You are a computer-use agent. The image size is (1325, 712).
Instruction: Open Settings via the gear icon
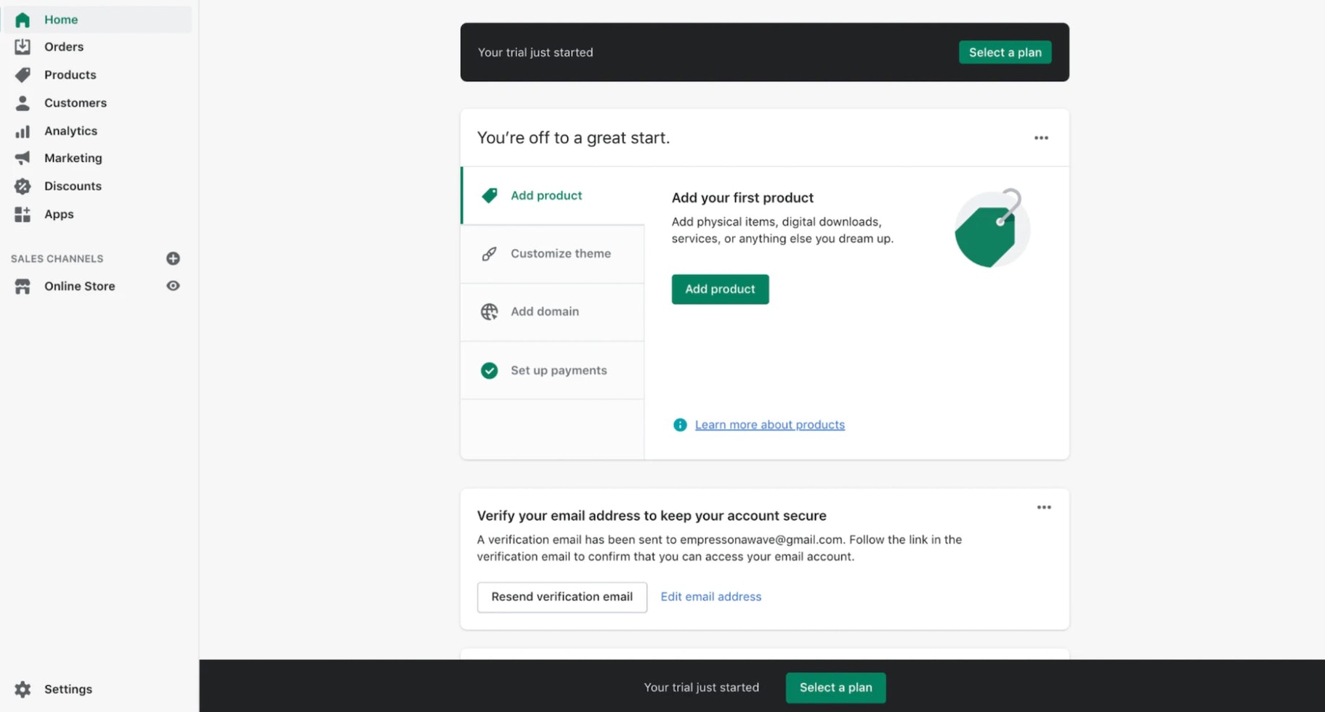[x=23, y=690]
